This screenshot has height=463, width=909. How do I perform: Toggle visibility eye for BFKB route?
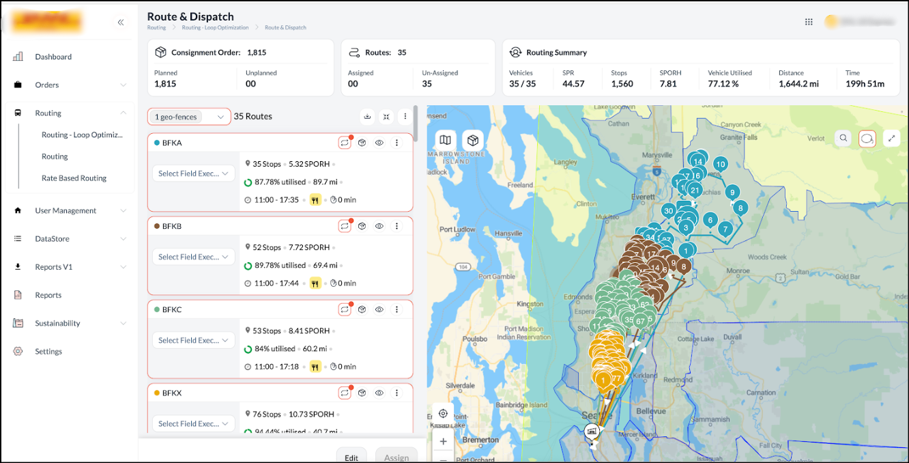(x=379, y=226)
